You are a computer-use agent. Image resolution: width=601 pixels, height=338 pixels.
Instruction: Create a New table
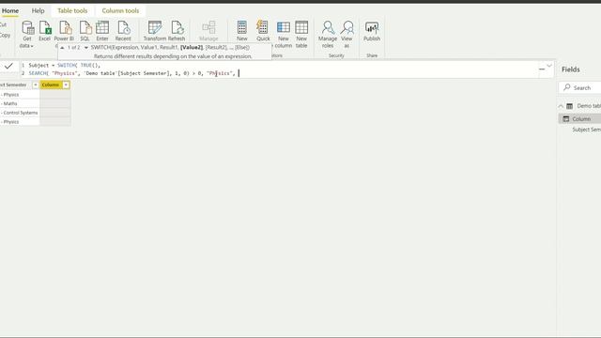[301, 35]
